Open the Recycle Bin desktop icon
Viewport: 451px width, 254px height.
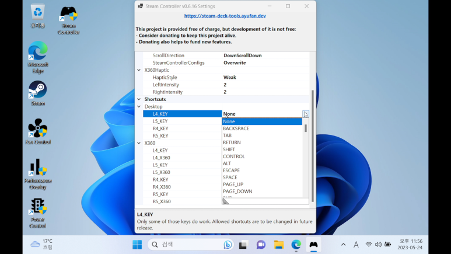[x=38, y=16]
